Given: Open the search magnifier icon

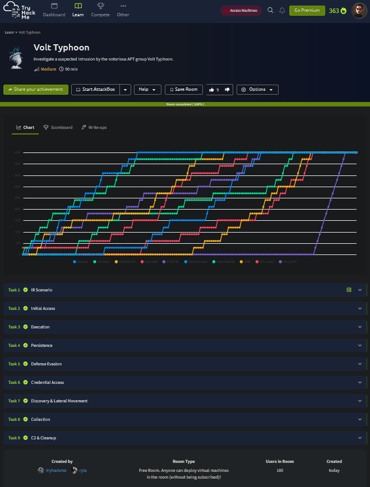Looking at the screenshot, I should coord(271,11).
